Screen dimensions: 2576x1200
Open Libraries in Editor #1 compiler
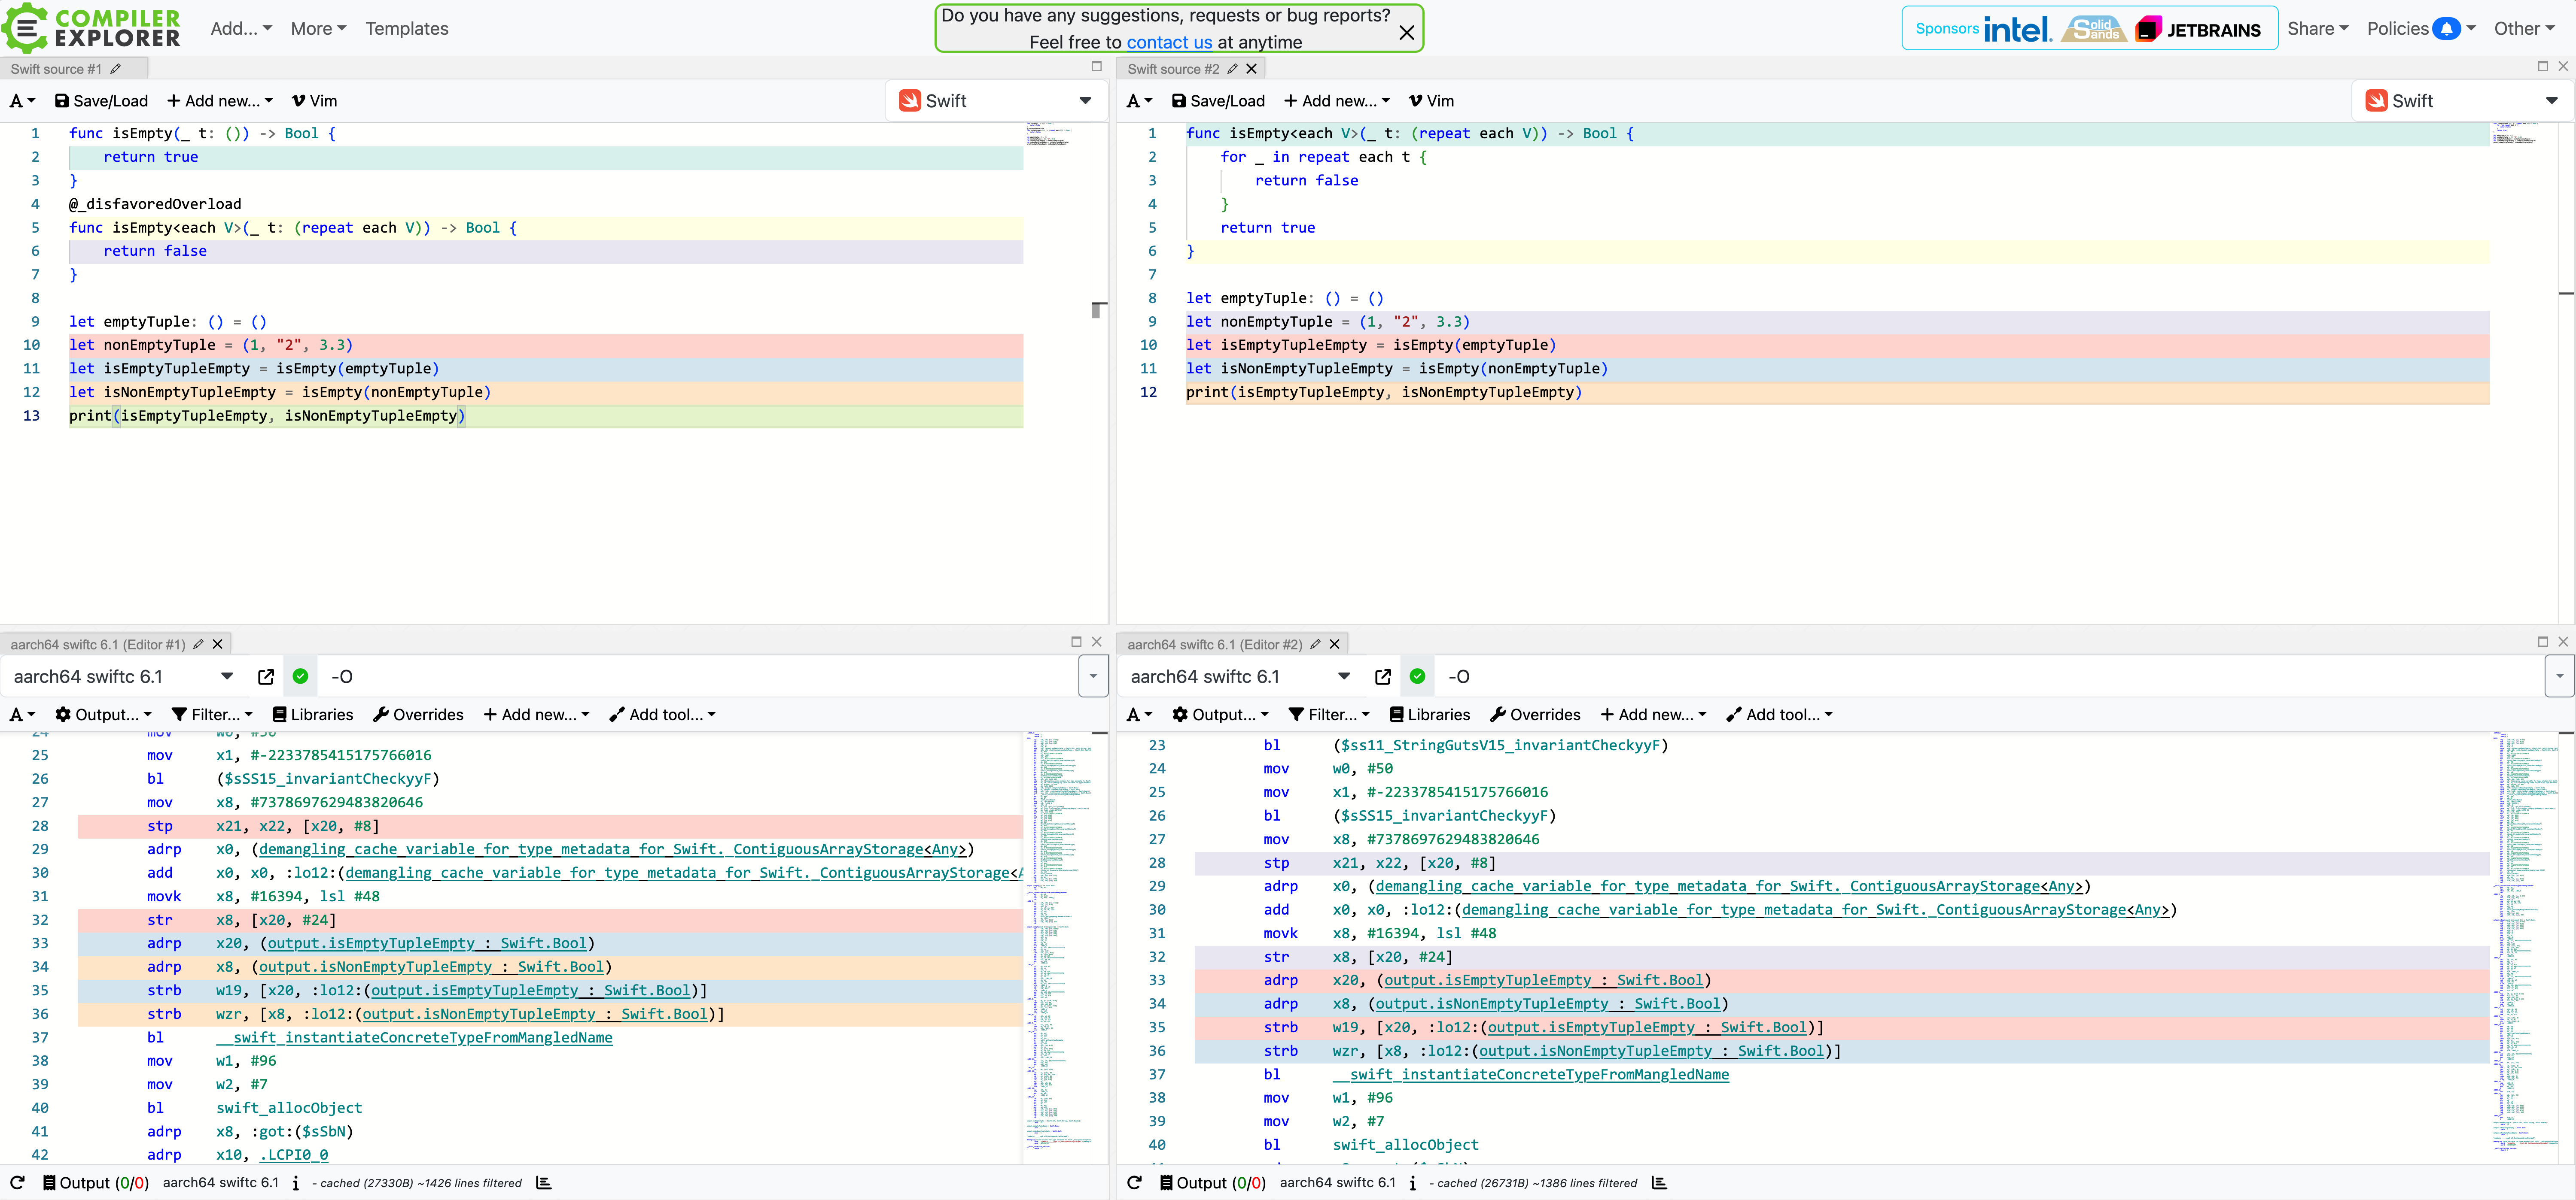click(313, 715)
